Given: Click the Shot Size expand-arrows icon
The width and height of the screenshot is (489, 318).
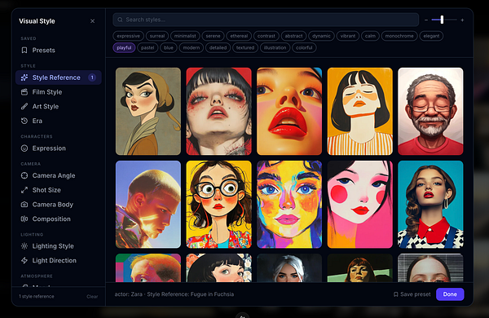Looking at the screenshot, I should (24, 190).
